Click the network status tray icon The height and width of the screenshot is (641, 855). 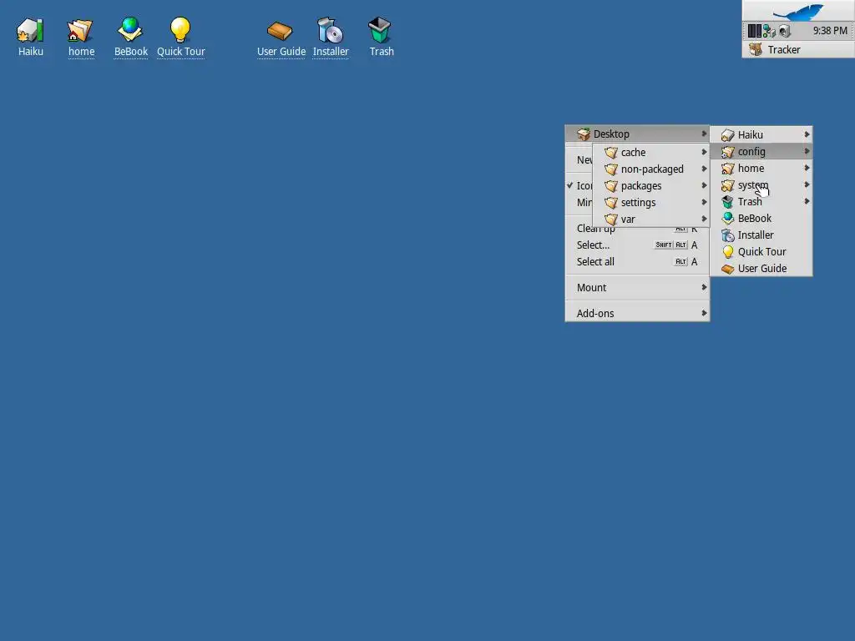click(769, 31)
